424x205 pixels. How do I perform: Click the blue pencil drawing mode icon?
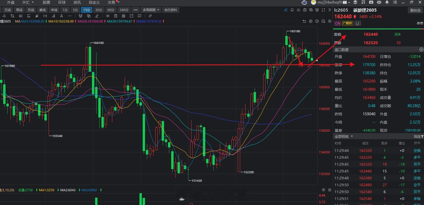tap(286, 10)
